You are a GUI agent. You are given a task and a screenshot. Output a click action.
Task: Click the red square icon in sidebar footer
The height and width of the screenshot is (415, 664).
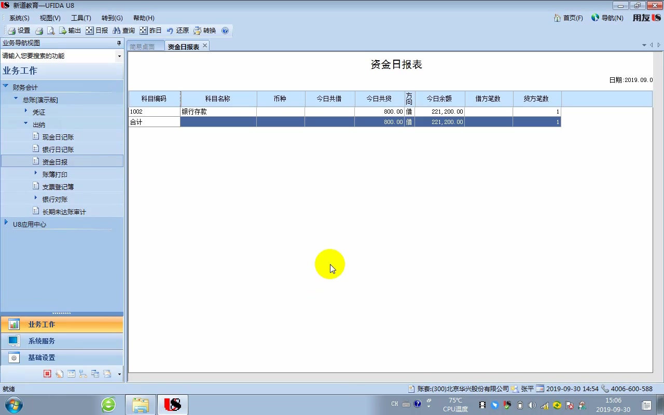click(x=47, y=374)
